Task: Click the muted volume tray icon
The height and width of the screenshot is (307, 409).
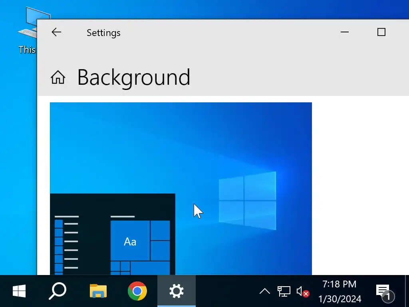Action: [303, 291]
